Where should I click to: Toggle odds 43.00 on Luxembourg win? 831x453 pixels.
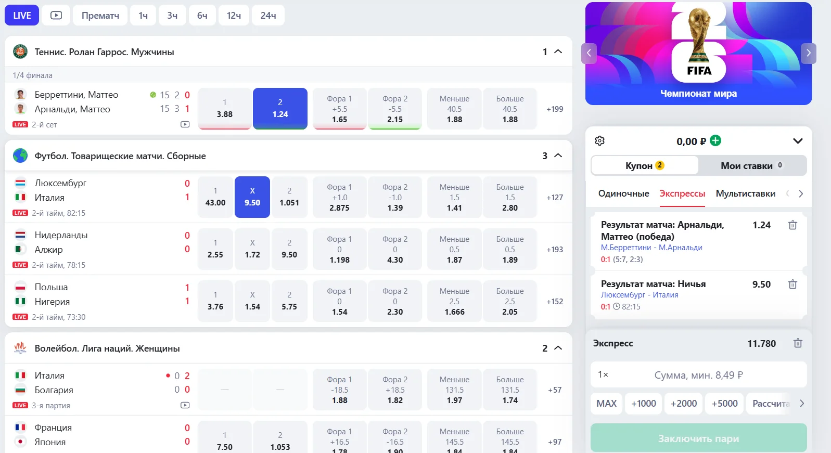(215, 197)
